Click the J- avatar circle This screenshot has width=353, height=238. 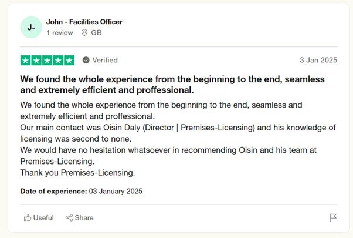(31, 27)
